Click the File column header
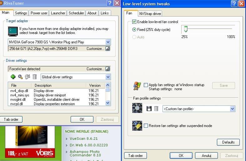The height and width of the screenshot is (161, 246). click(x=20, y=85)
